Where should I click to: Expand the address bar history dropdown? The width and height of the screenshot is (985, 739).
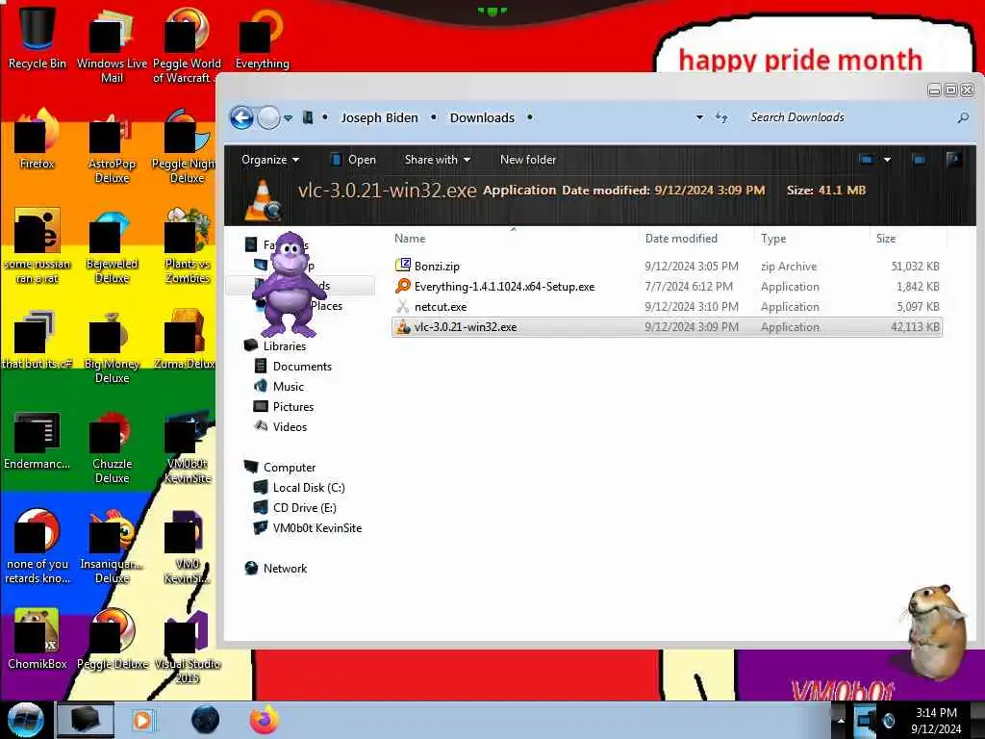pyautogui.click(x=699, y=117)
